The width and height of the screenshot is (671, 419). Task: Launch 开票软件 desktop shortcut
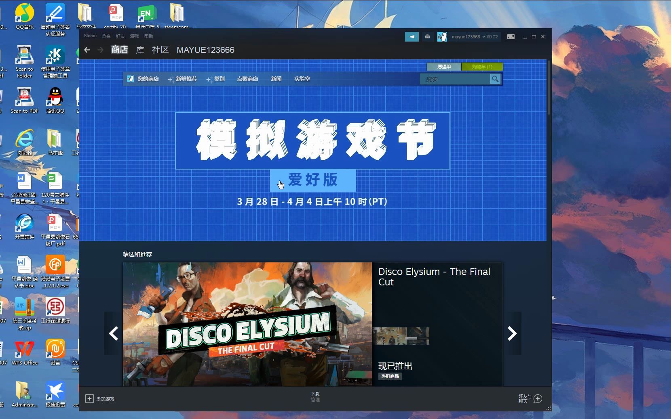pyautogui.click(x=25, y=226)
